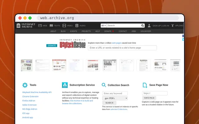The height and width of the screenshot is (124, 199).
Task: Open the Chrome Extension link
Action: pos(30,96)
